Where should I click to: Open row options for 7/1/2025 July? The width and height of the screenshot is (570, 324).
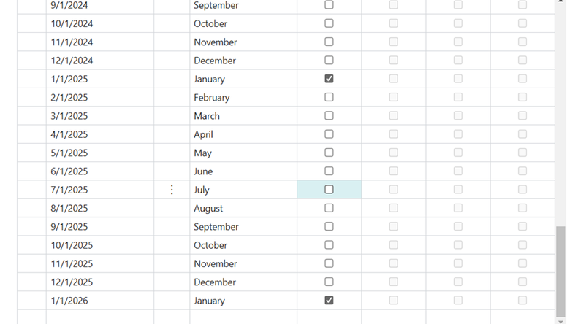tap(172, 190)
